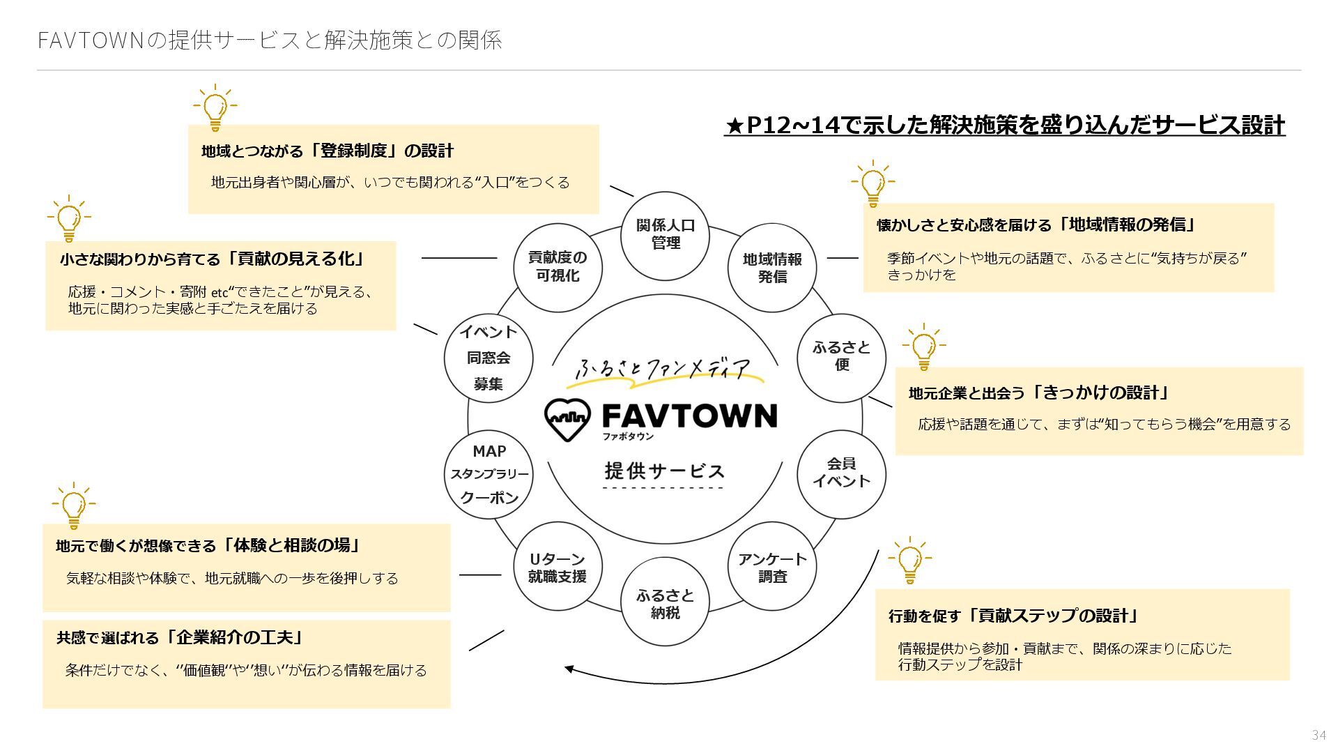Select the 関係人口管理 circle
The height and width of the screenshot is (753, 1338).
click(x=665, y=235)
